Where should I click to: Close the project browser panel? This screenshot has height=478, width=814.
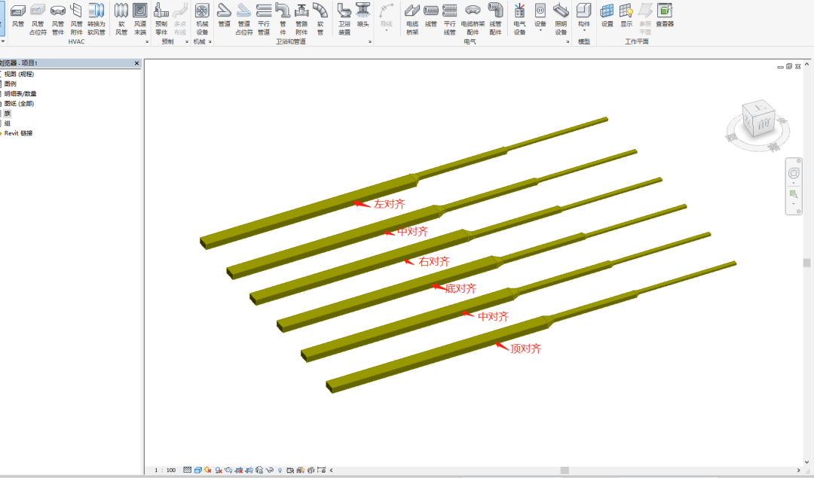(x=136, y=63)
